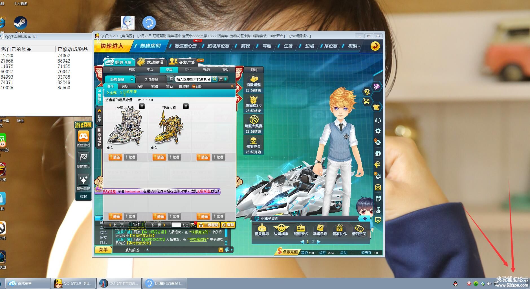The width and height of the screenshot is (530, 289).
Task: Open 商城 in top navigation
Action: pyautogui.click(x=245, y=46)
